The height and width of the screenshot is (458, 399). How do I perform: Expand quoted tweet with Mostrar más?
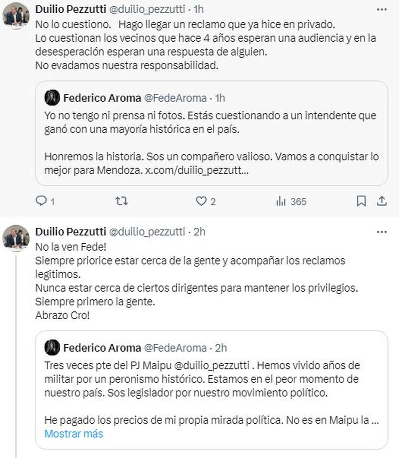pyautogui.click(x=73, y=434)
